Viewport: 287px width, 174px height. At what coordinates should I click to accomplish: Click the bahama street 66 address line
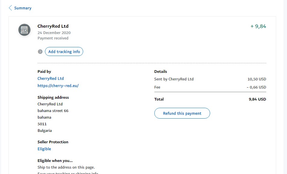(x=53, y=111)
